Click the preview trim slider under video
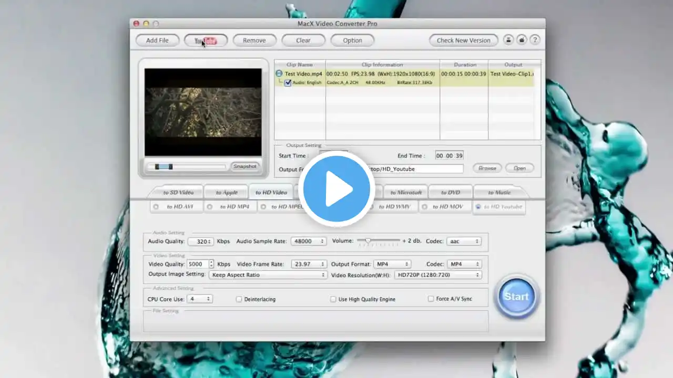 pos(187,167)
